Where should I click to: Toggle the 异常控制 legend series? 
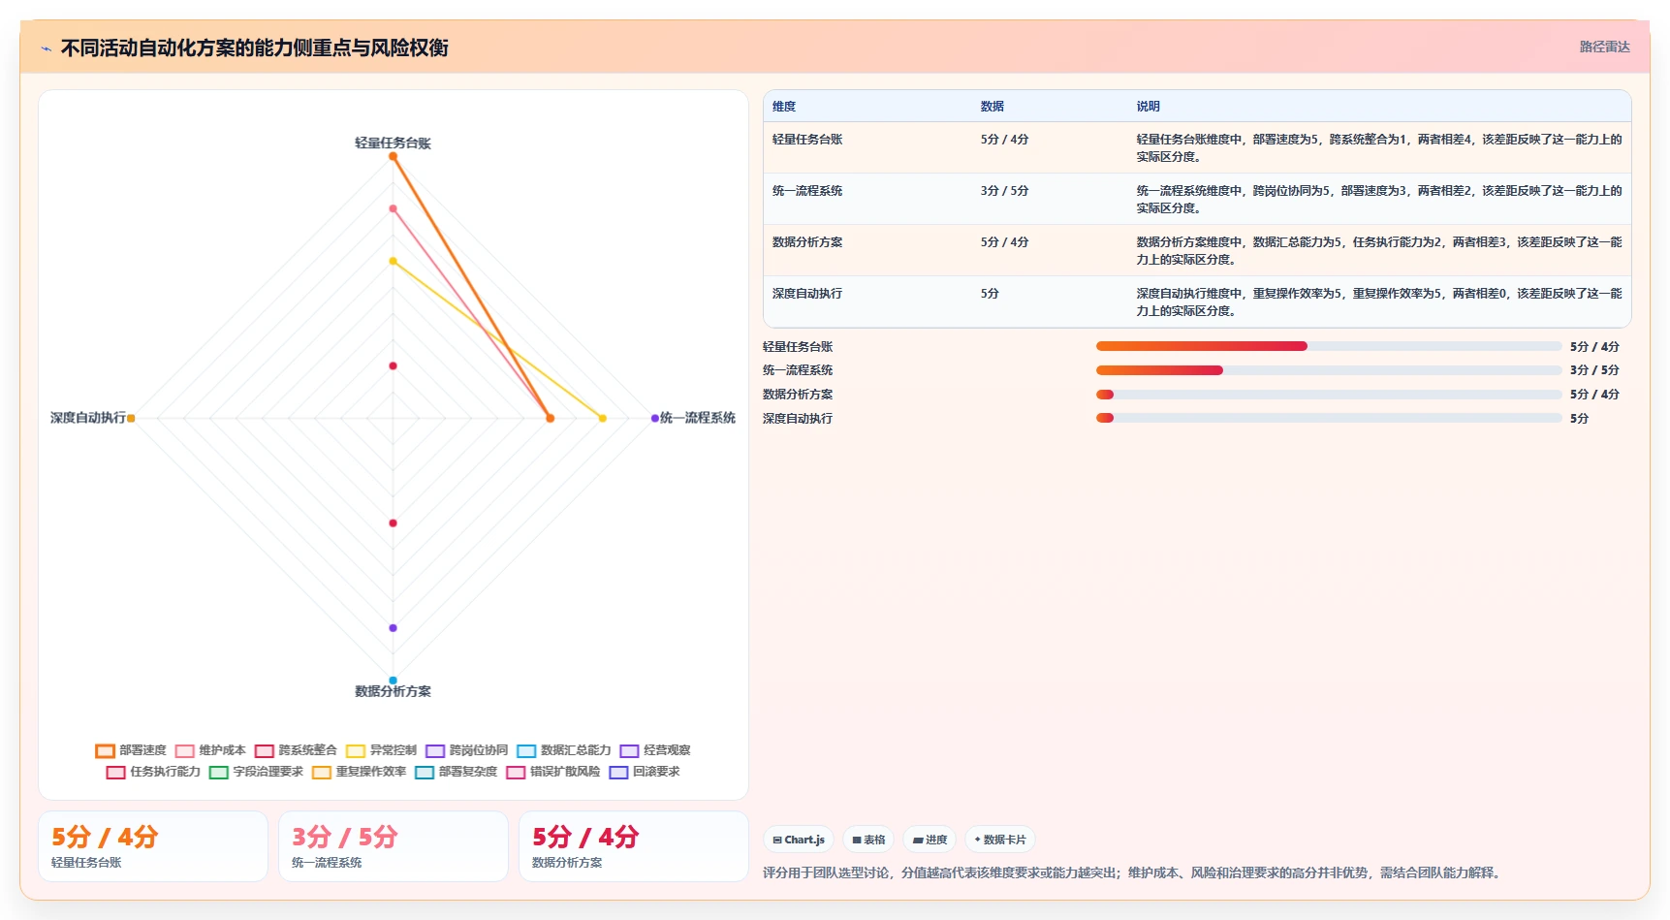point(381,750)
